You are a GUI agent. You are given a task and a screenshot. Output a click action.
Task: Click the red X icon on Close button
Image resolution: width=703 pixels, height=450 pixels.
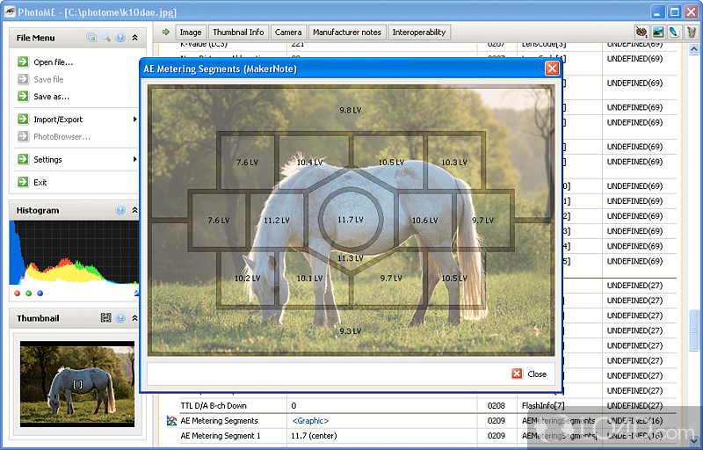[517, 374]
